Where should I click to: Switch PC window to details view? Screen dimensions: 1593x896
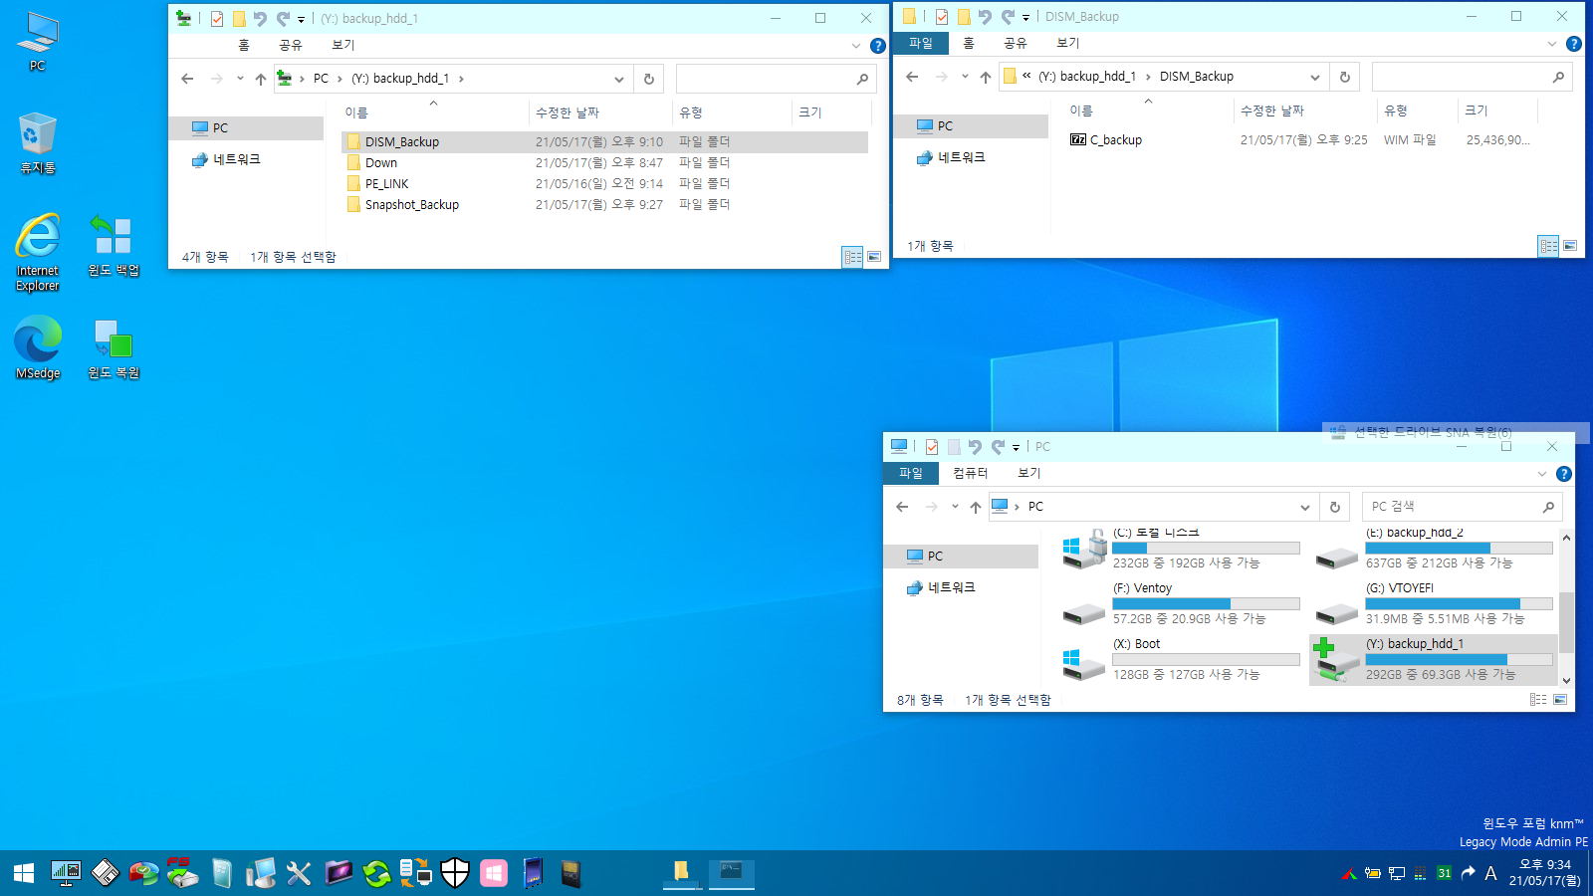[x=1538, y=700]
